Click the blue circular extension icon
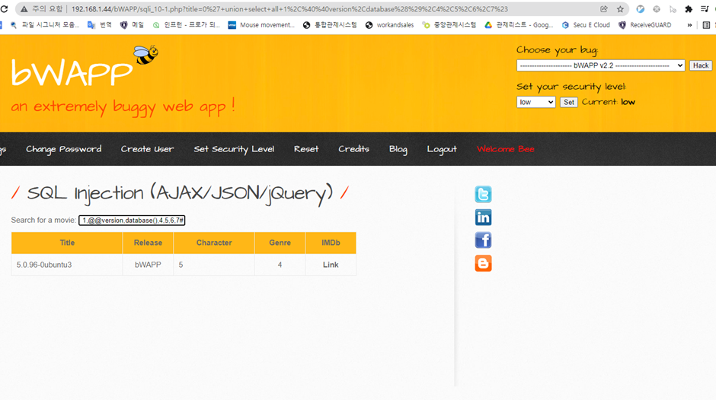This screenshot has width=716, height=400. 640,9
